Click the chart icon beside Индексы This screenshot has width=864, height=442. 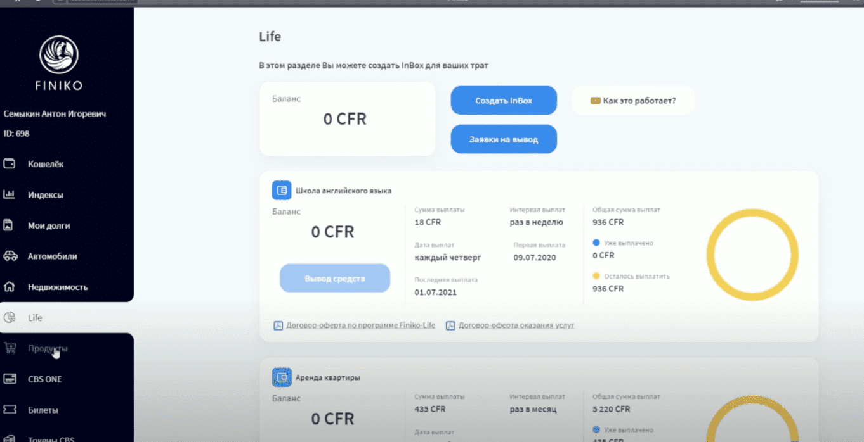tap(10, 194)
